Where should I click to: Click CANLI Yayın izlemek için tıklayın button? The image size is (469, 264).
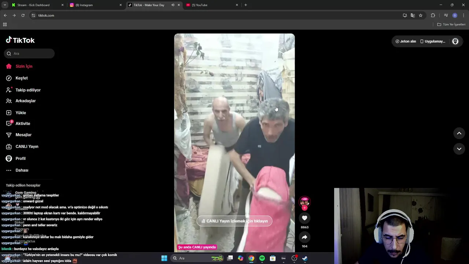234,221
